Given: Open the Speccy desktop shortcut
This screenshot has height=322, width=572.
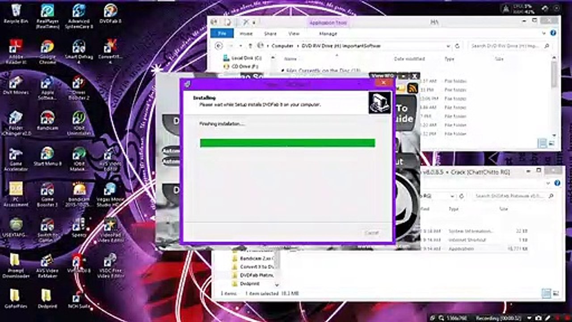Looking at the screenshot, I should click(x=79, y=228).
